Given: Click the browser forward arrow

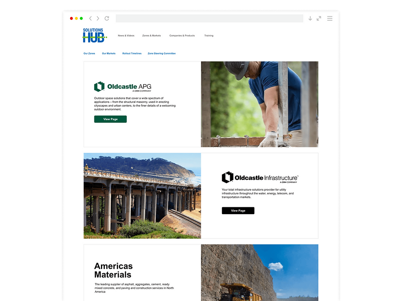Looking at the screenshot, I should 98,18.
